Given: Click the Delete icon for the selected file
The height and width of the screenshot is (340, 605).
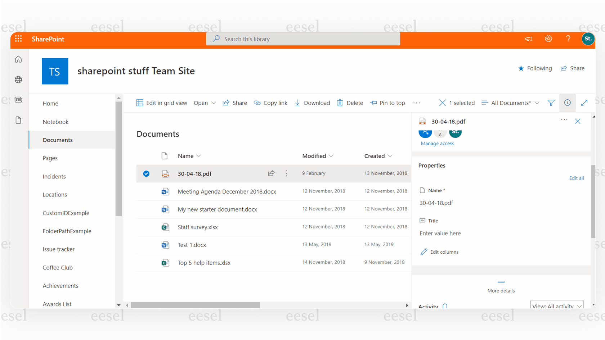Looking at the screenshot, I should click(340, 103).
